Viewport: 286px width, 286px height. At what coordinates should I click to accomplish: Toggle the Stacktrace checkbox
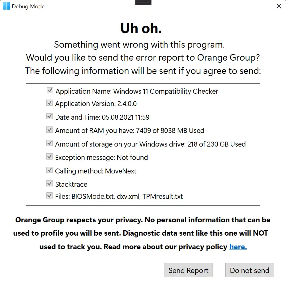pos(49,183)
